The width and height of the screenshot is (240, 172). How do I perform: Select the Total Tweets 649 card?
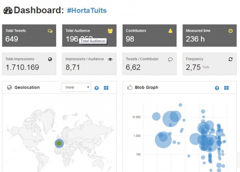click(29, 36)
